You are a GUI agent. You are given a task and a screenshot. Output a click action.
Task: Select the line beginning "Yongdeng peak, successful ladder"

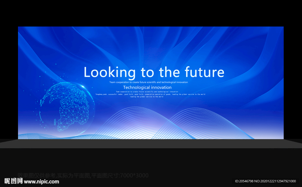click(150, 94)
